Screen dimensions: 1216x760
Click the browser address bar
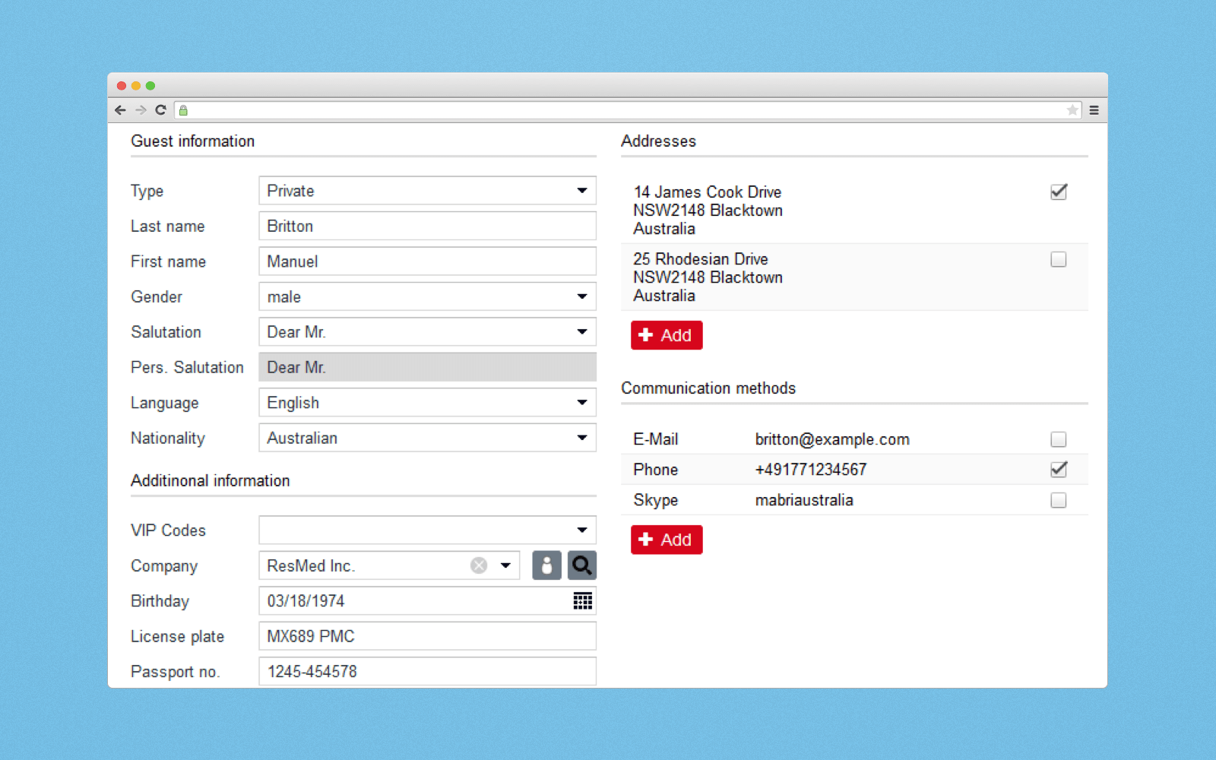pyautogui.click(x=627, y=110)
